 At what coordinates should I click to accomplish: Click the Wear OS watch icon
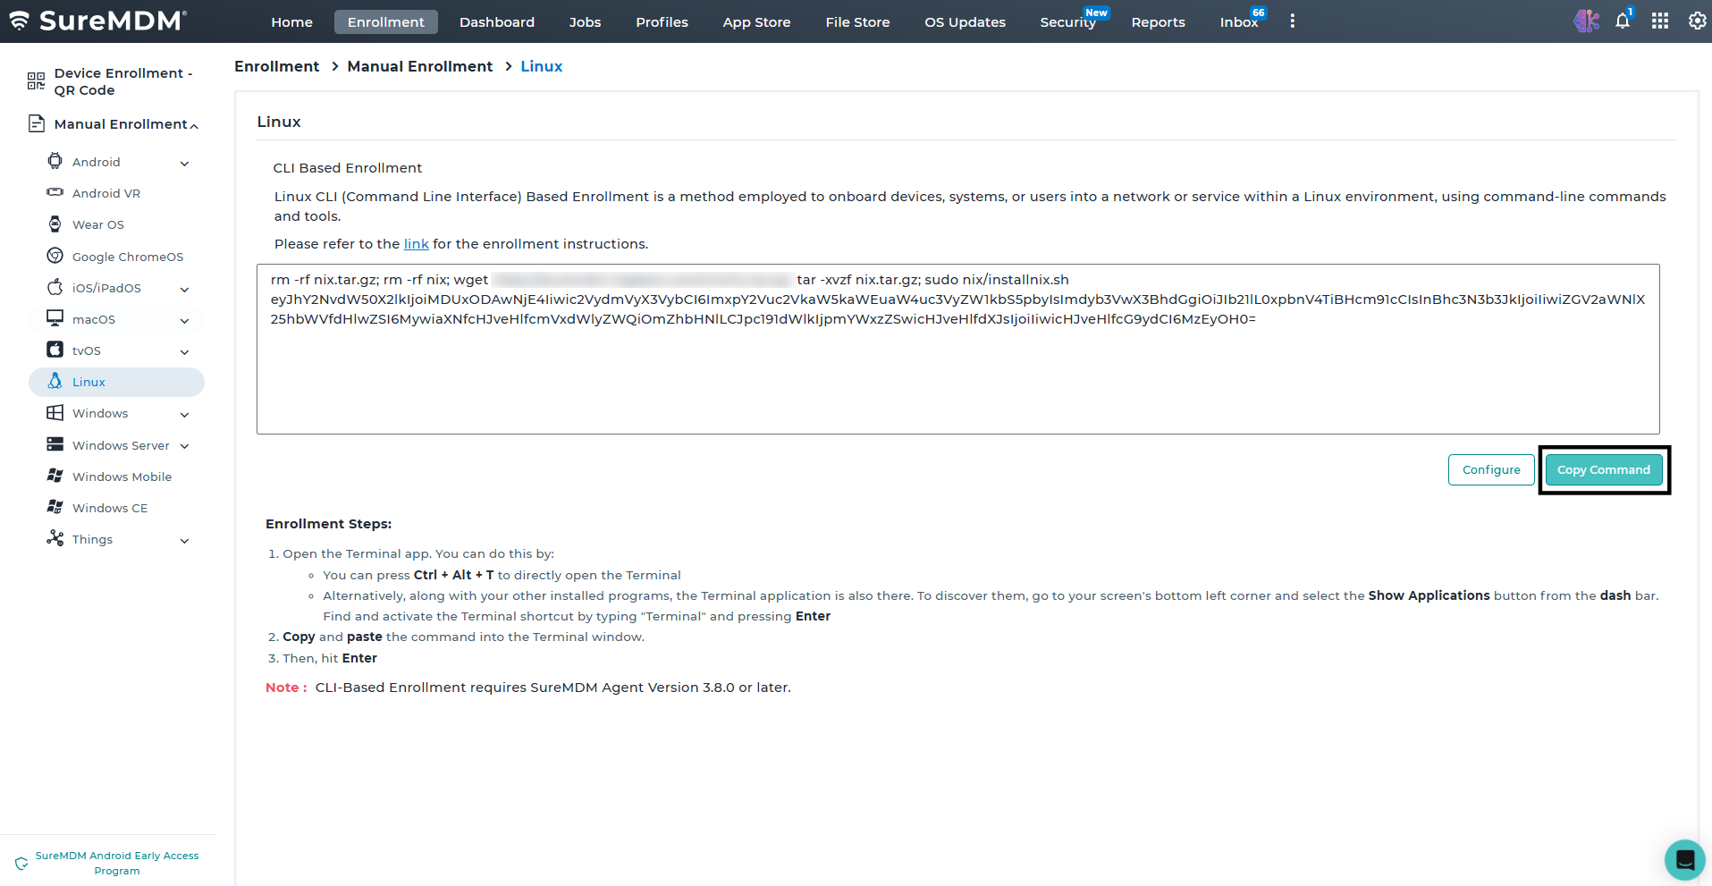click(55, 224)
